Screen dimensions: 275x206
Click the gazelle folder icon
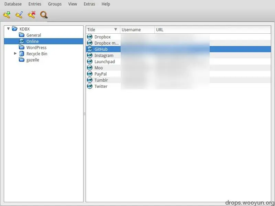pos(22,60)
